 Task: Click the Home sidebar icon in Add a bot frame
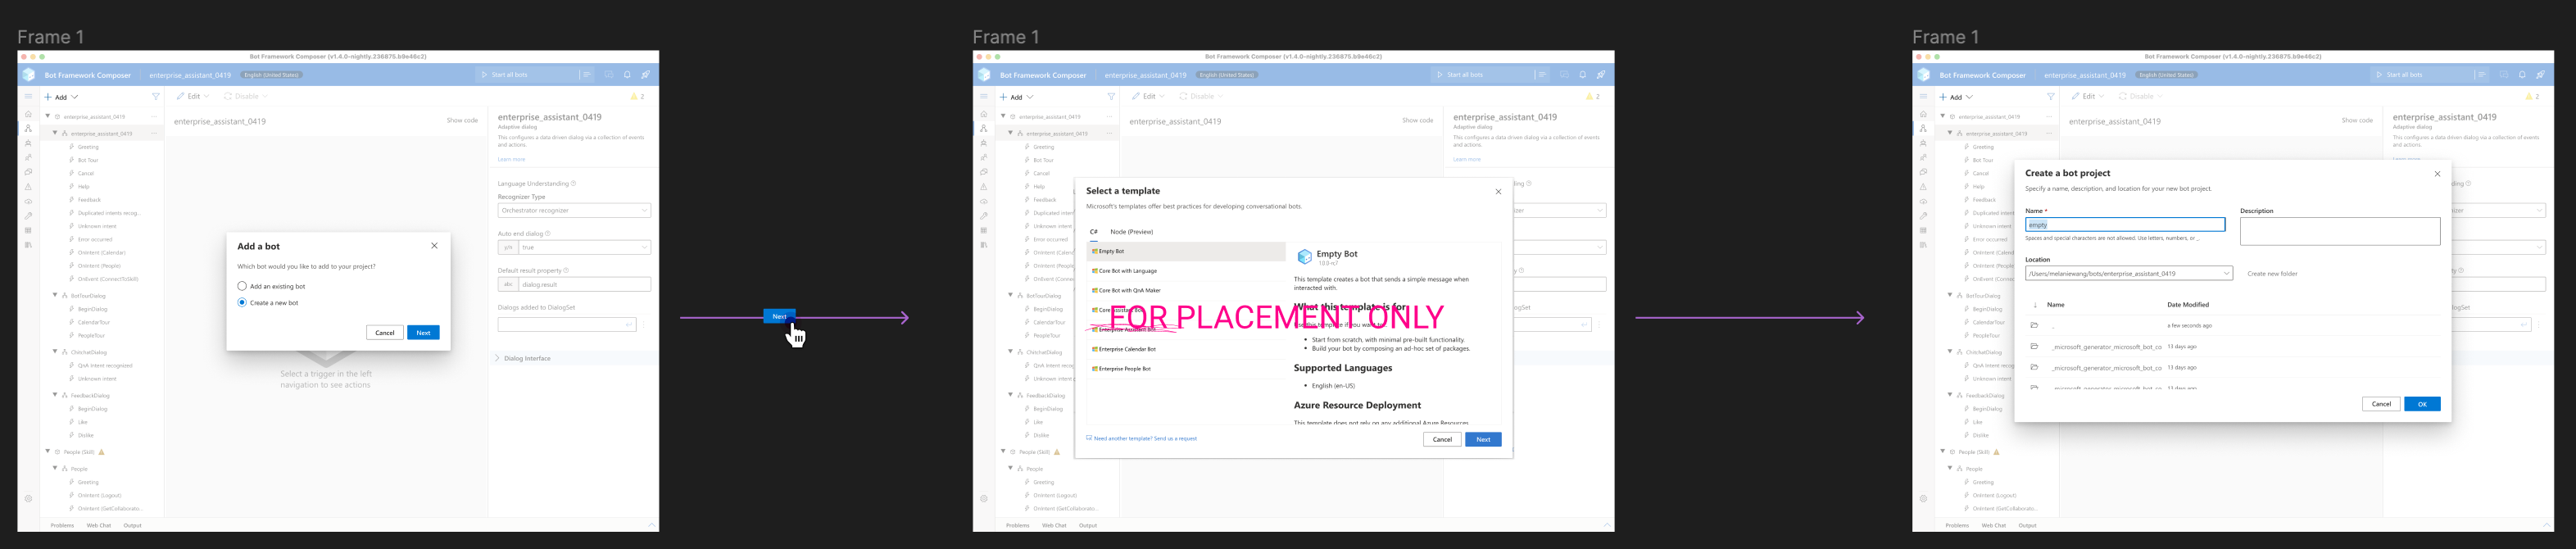(28, 114)
